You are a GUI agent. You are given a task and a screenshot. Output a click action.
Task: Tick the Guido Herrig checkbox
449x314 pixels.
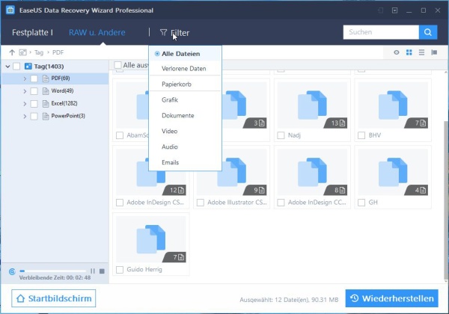click(120, 270)
